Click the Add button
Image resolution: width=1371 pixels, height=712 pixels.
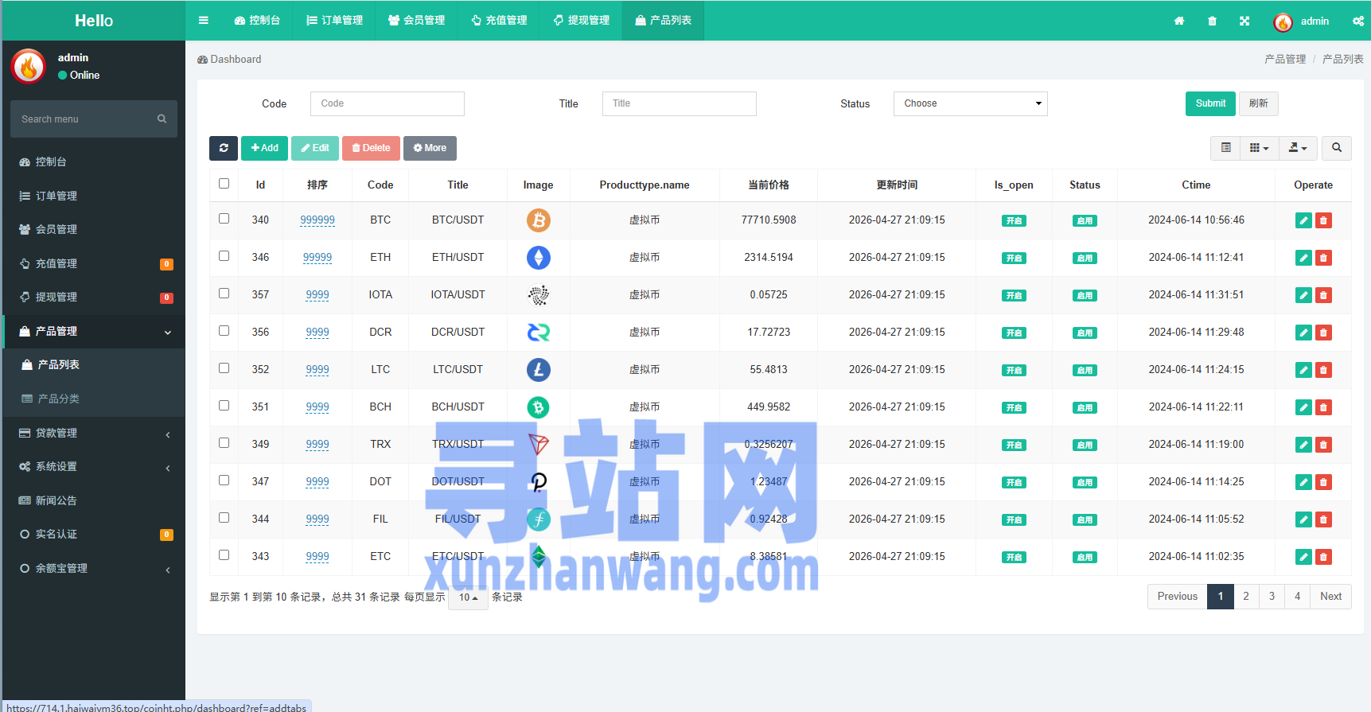[x=264, y=148]
